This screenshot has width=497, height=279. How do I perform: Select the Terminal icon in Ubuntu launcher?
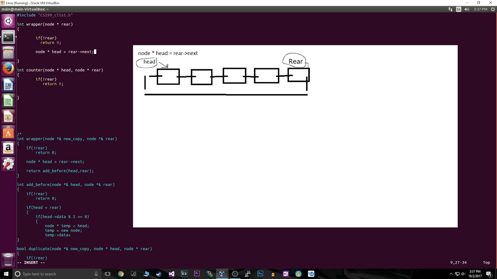(x=8, y=37)
